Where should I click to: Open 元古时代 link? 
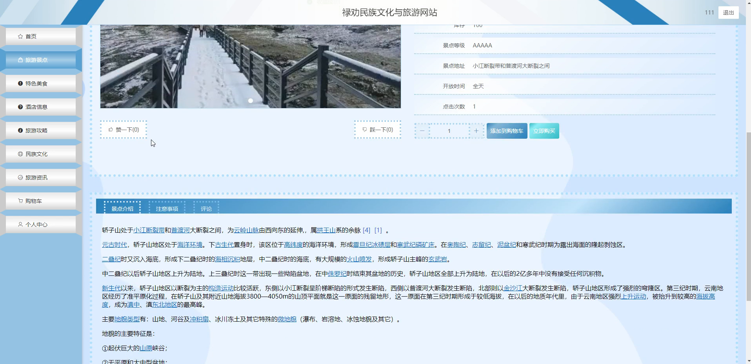(x=115, y=245)
